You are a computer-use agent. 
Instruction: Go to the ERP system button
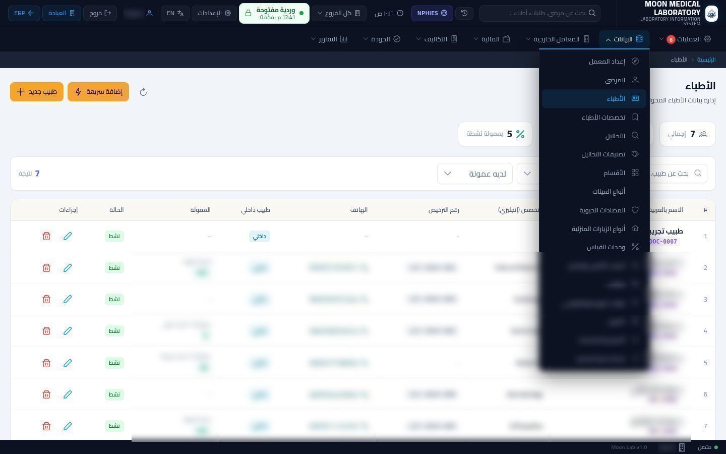click(x=24, y=13)
